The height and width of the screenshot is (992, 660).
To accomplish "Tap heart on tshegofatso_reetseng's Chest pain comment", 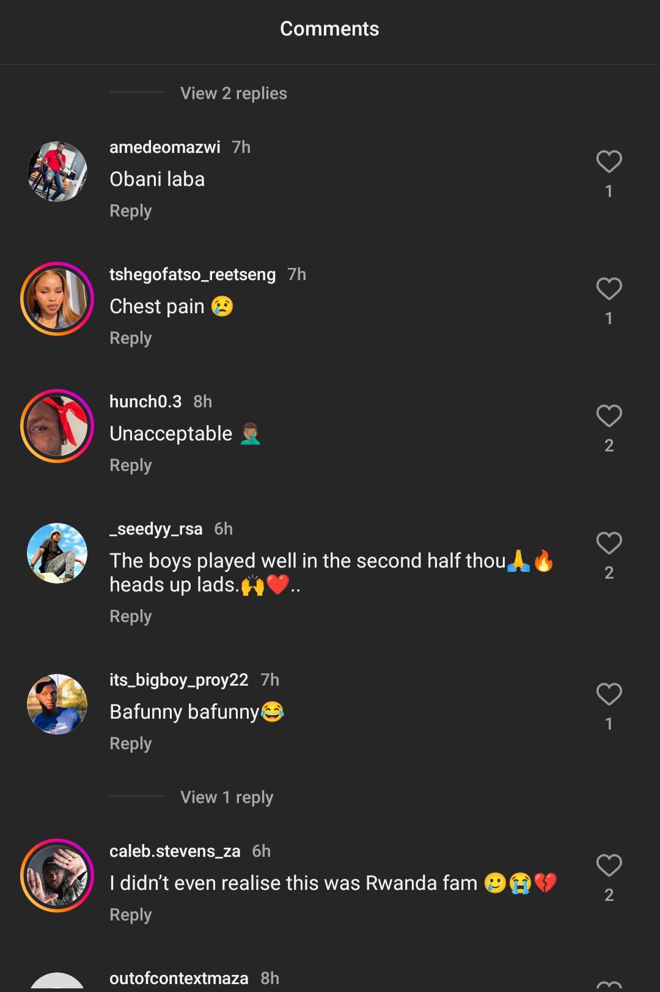I will [x=609, y=289].
